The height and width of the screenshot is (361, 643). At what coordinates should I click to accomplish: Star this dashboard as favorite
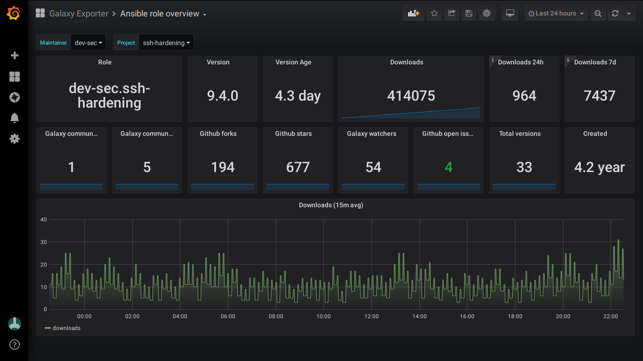(x=434, y=14)
